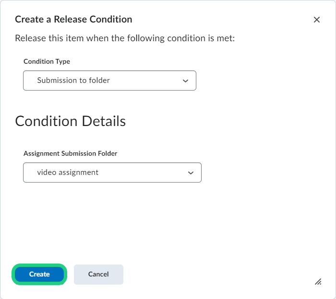Click the word 'Cancel' on the gray button
The height and width of the screenshot is (299, 336).
pos(98,275)
